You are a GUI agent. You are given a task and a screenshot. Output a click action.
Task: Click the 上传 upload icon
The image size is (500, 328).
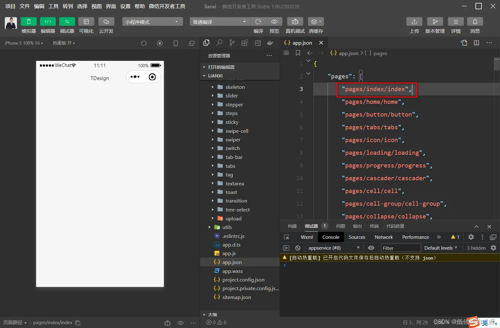click(x=414, y=22)
